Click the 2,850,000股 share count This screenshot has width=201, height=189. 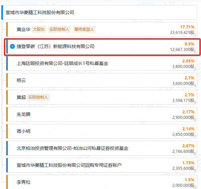(183, 134)
